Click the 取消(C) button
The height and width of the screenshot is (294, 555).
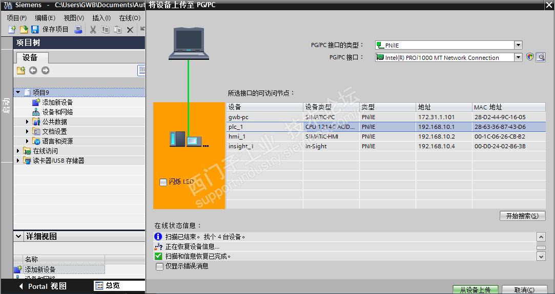pyautogui.click(x=524, y=289)
